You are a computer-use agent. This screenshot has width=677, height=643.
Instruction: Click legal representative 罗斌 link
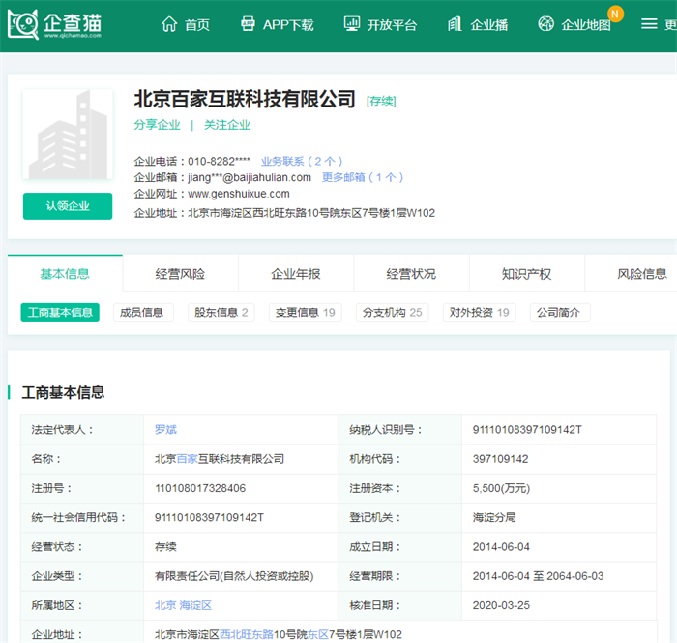(165, 429)
